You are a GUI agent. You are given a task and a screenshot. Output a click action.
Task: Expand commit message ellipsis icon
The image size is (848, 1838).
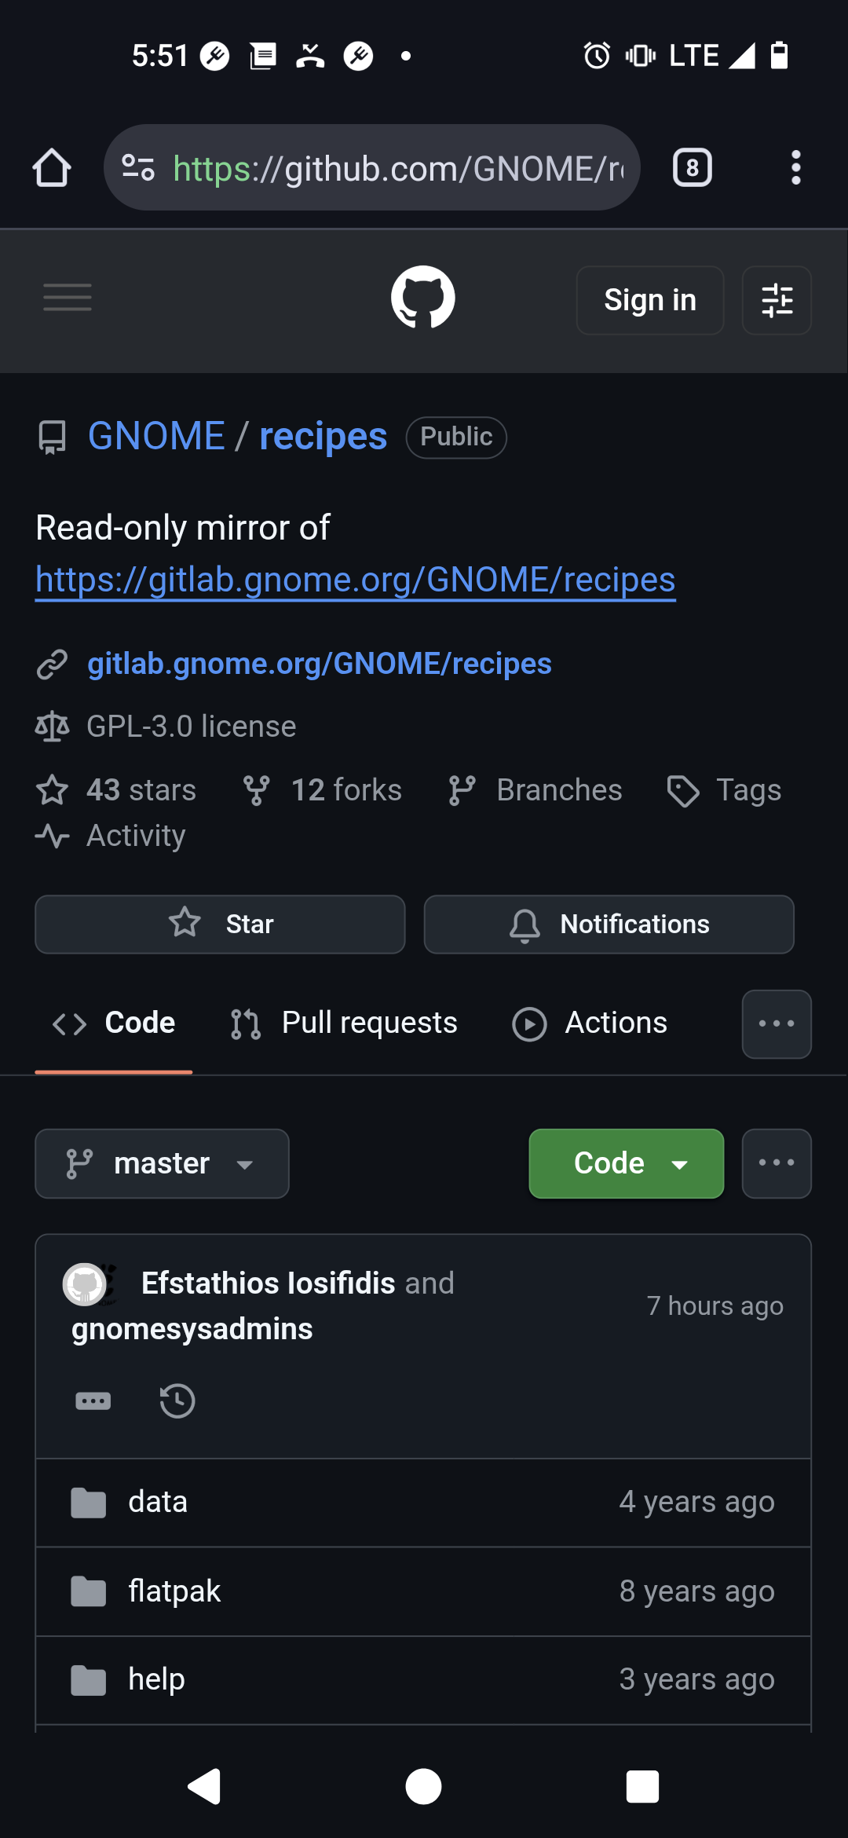pos(93,1400)
